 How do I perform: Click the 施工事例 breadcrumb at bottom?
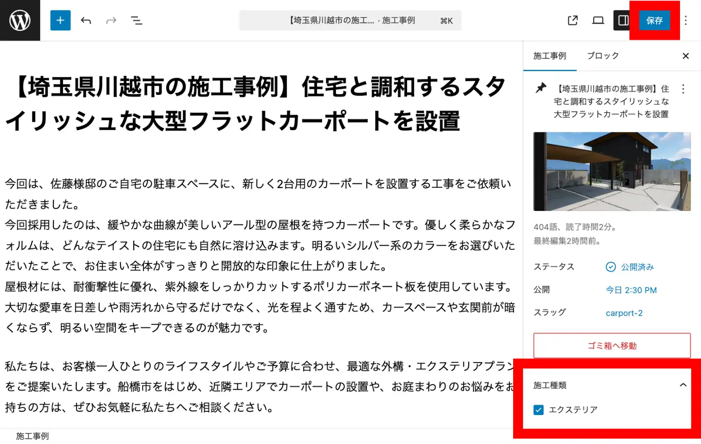point(32,436)
